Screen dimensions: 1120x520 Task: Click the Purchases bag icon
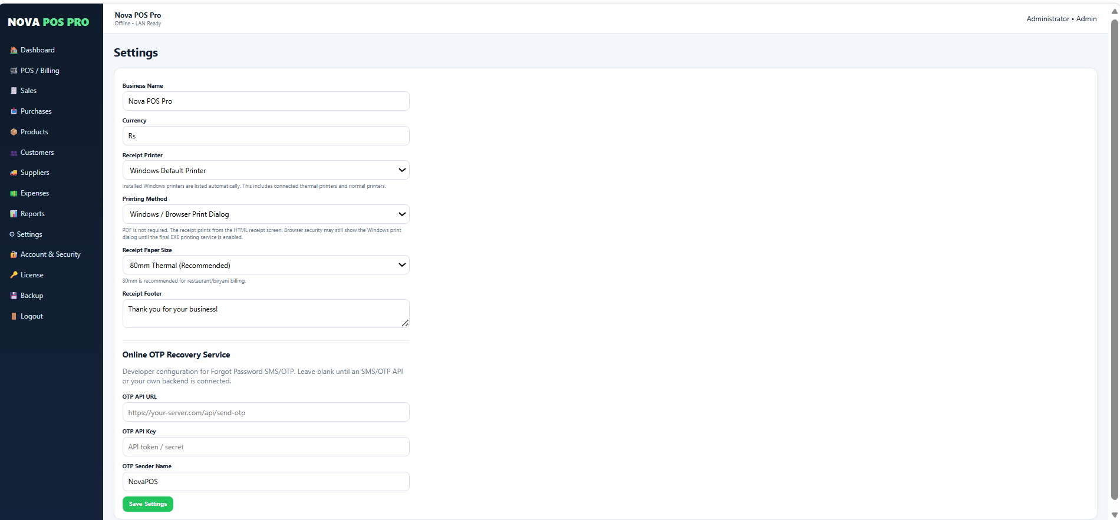pyautogui.click(x=14, y=111)
